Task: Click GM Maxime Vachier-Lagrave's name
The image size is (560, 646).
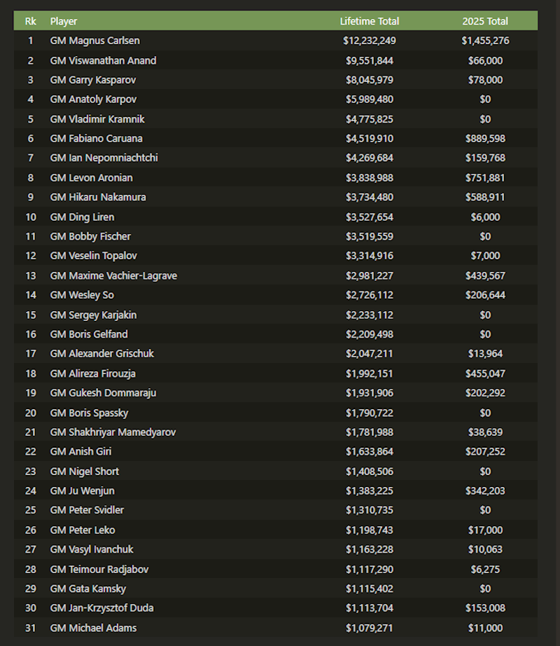Action: click(113, 275)
